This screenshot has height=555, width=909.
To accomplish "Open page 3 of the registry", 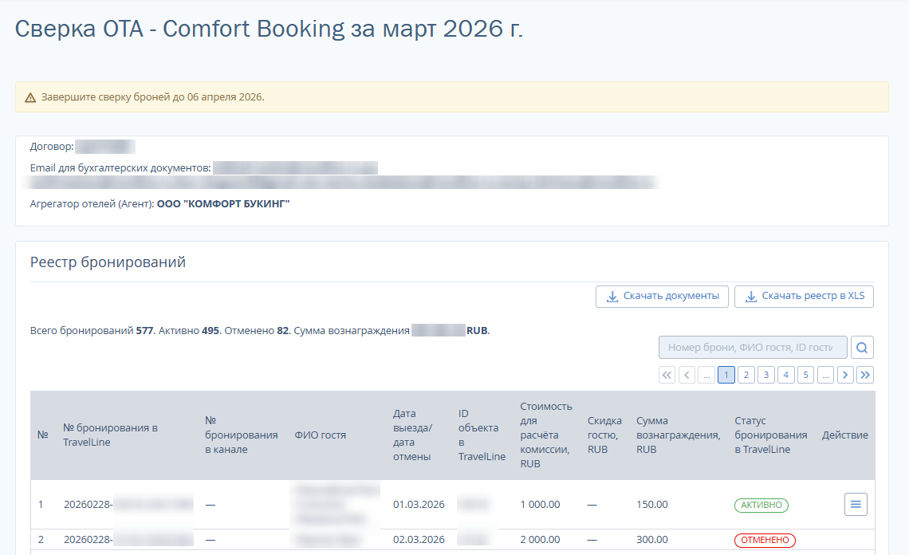I will coord(766,375).
